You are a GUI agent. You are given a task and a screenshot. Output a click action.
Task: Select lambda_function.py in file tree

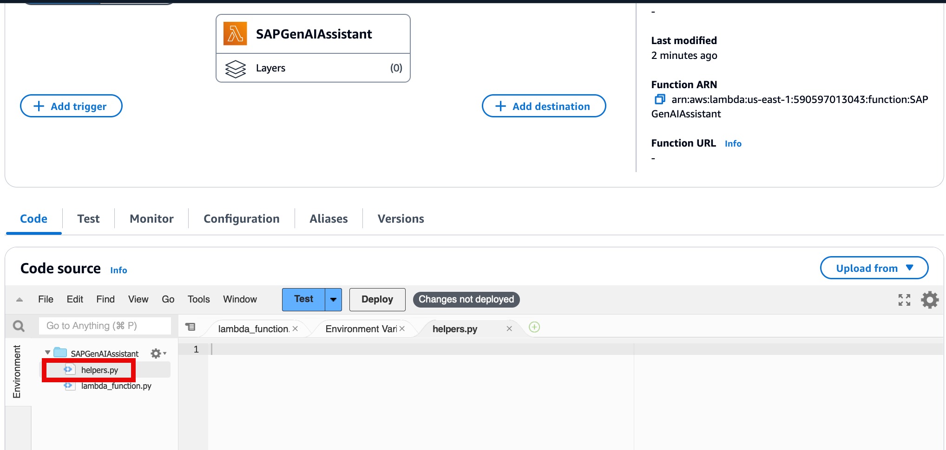pyautogui.click(x=116, y=386)
